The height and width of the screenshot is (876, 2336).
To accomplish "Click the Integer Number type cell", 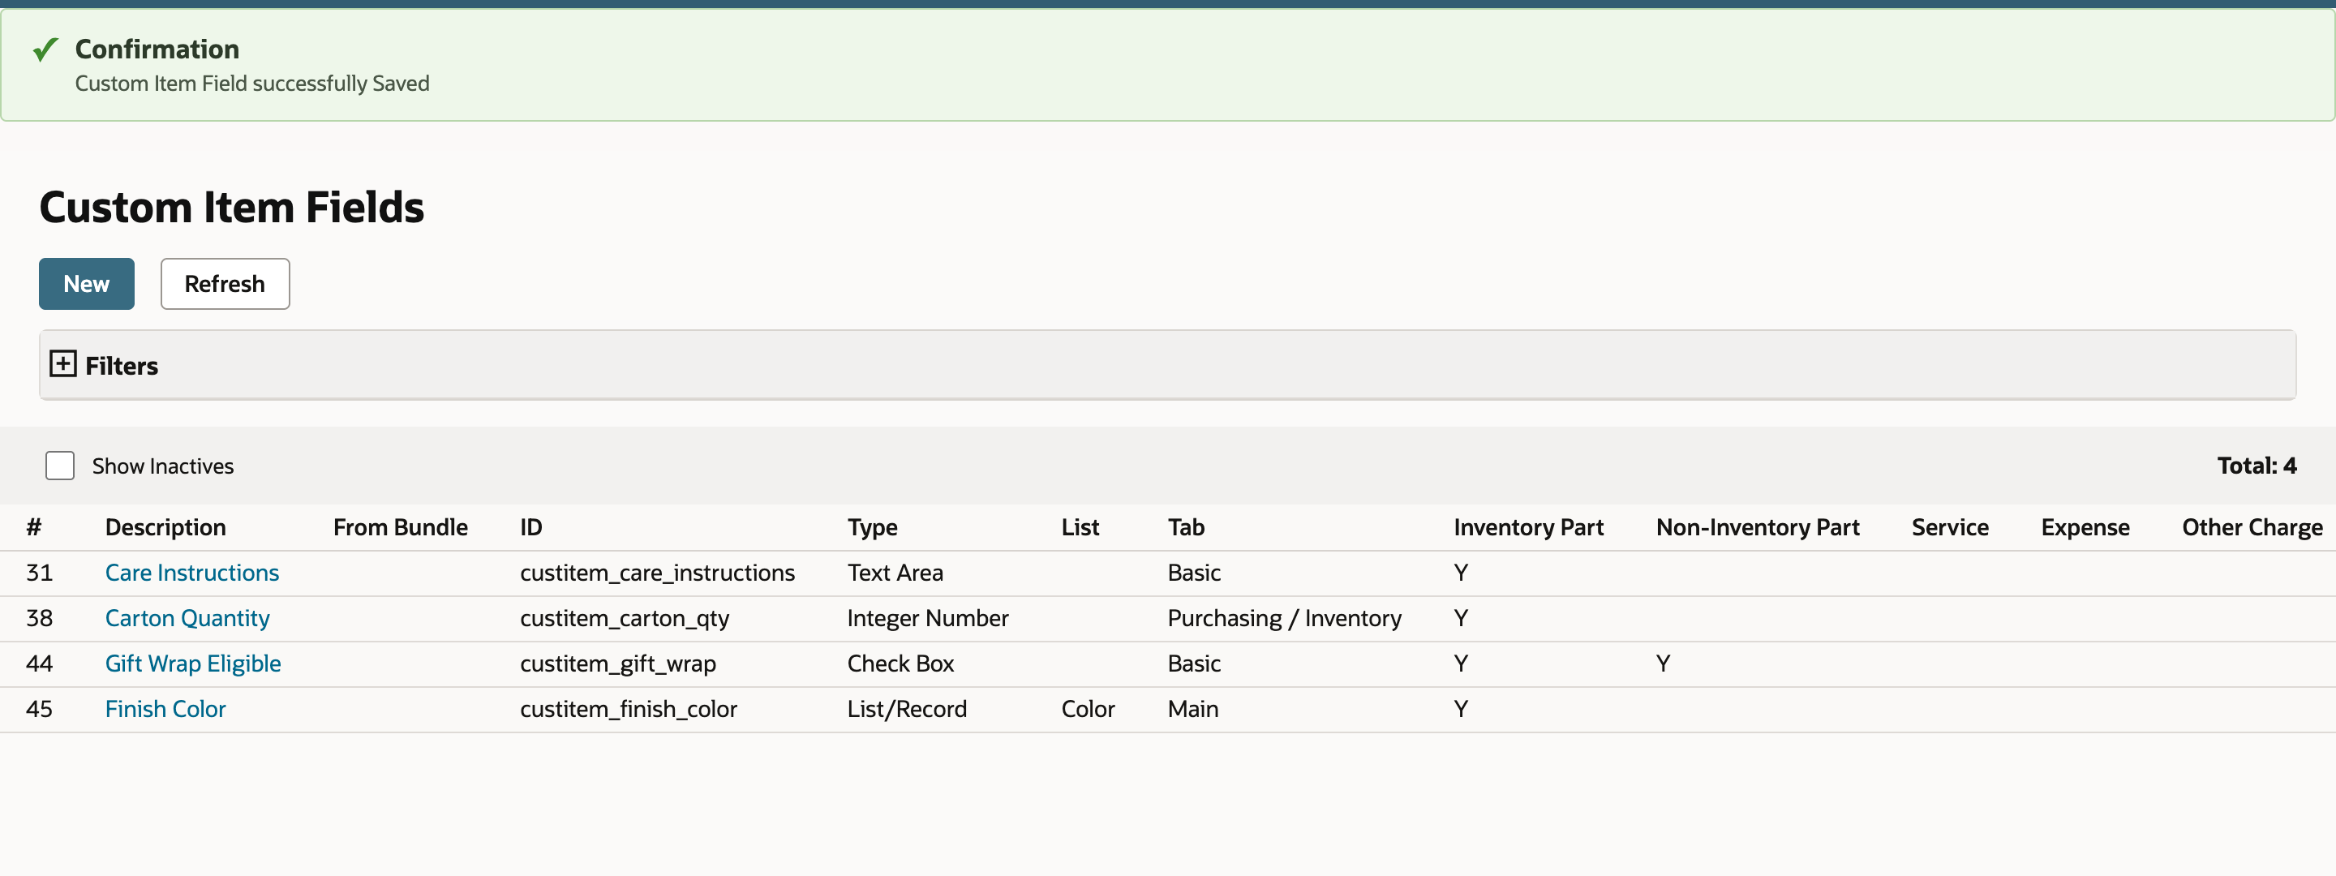I will pyautogui.click(x=928, y=618).
